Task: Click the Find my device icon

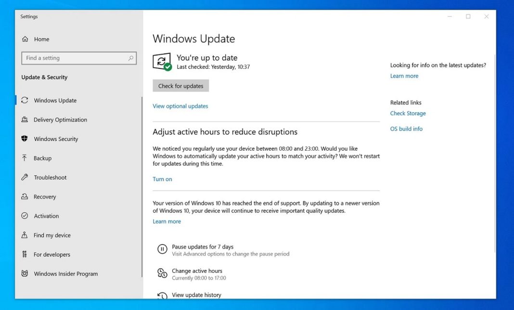Action: (x=25, y=235)
